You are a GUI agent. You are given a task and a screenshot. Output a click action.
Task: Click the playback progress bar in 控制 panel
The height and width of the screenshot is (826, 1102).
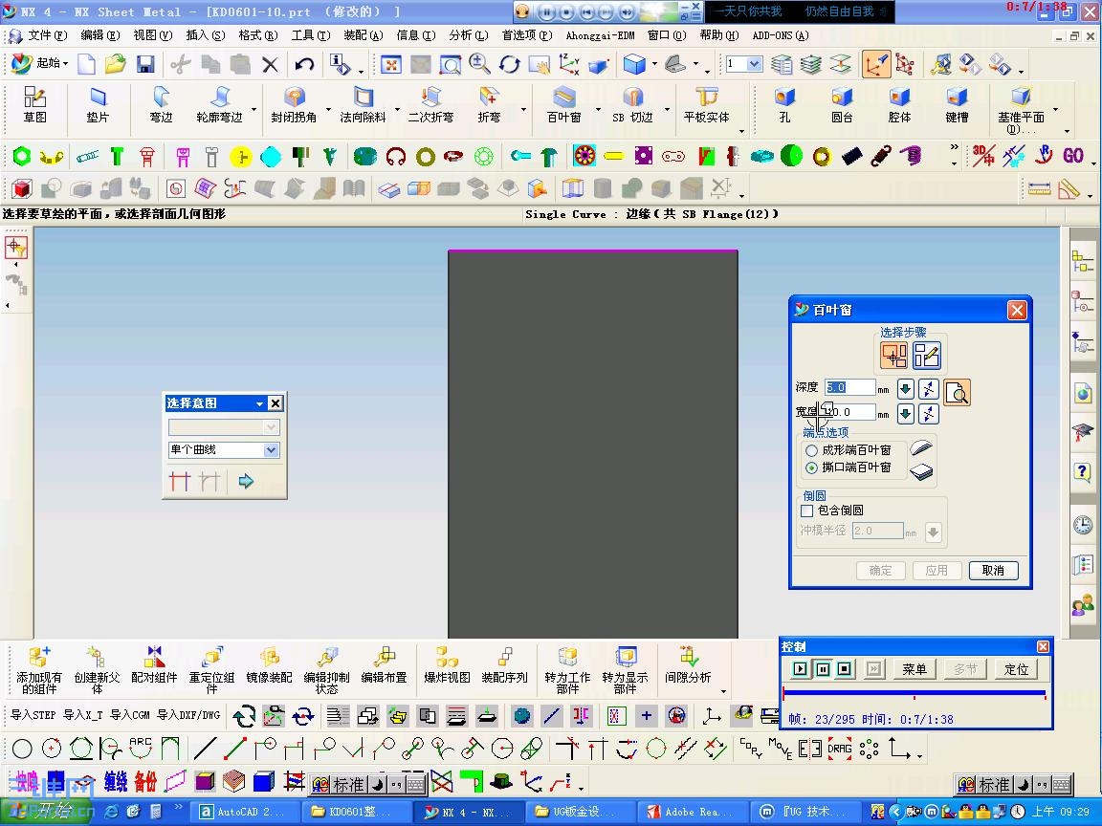point(915,694)
